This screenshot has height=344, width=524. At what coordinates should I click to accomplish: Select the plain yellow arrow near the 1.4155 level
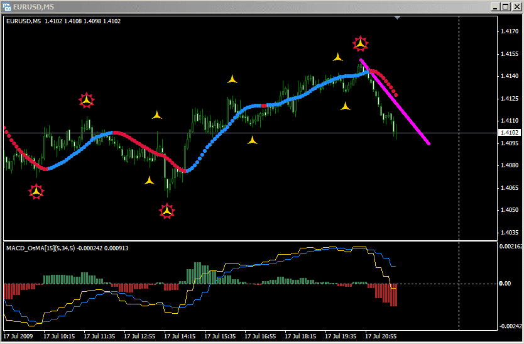pyautogui.click(x=338, y=57)
